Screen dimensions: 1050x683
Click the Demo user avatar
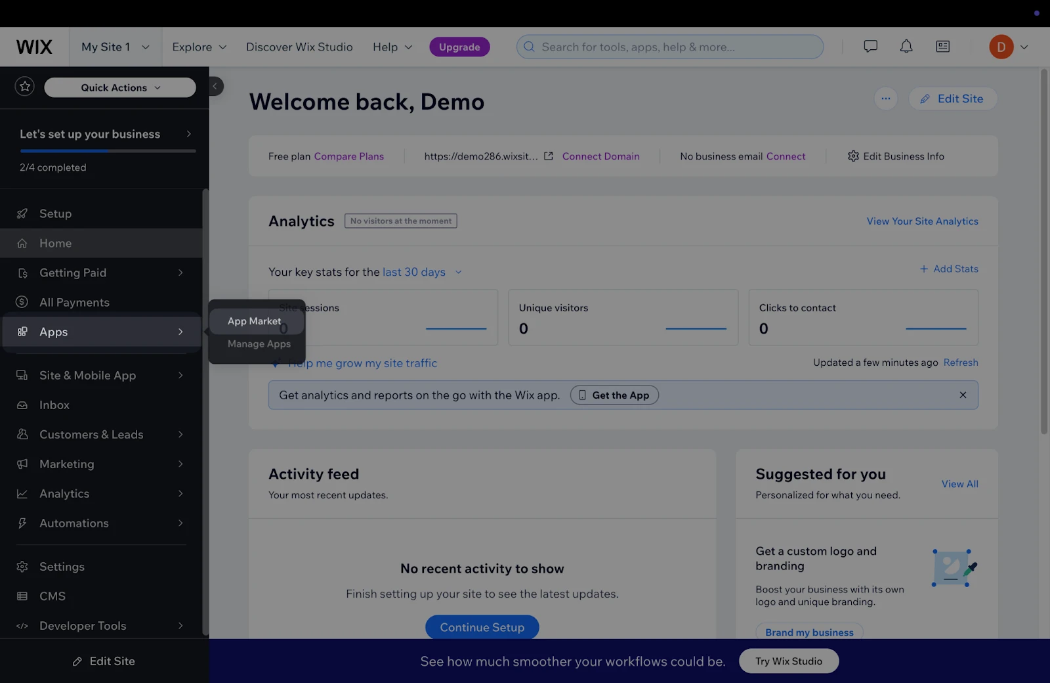pos(1001,47)
